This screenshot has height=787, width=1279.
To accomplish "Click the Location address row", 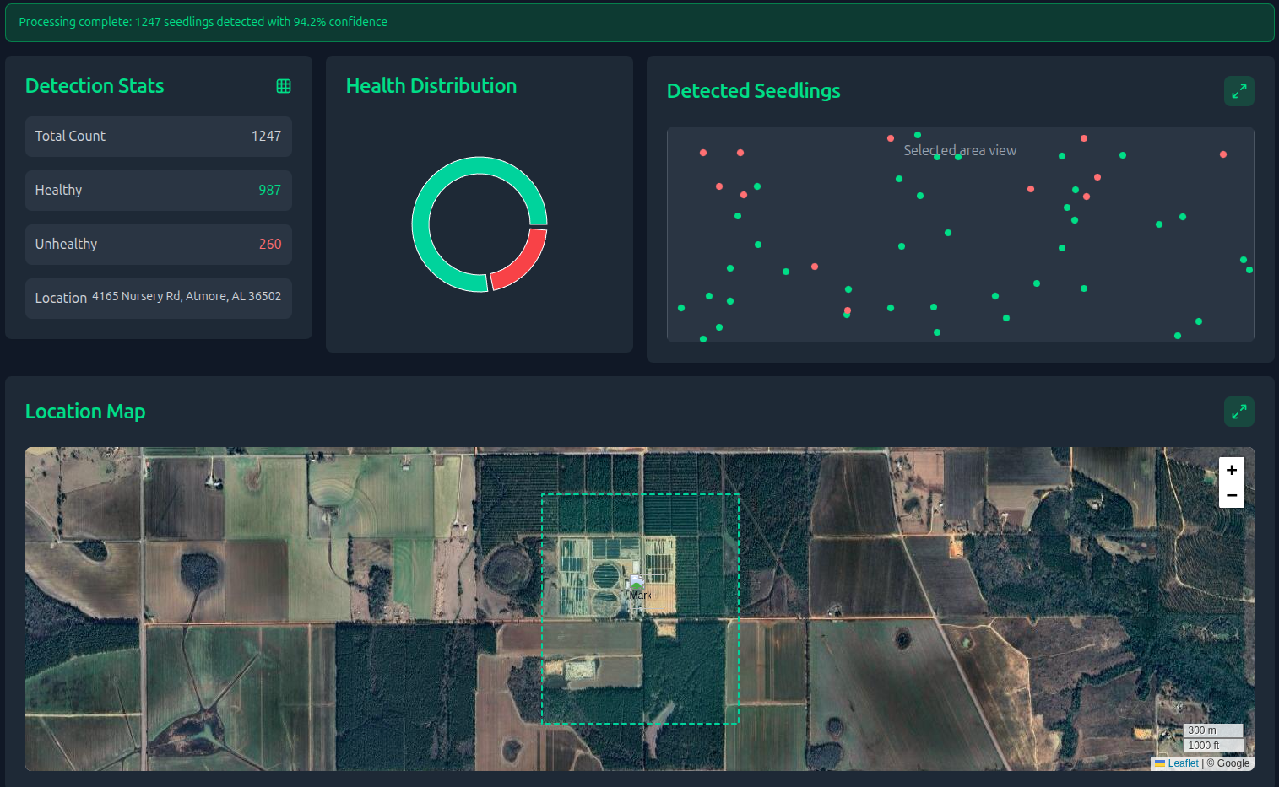I will coord(158,298).
